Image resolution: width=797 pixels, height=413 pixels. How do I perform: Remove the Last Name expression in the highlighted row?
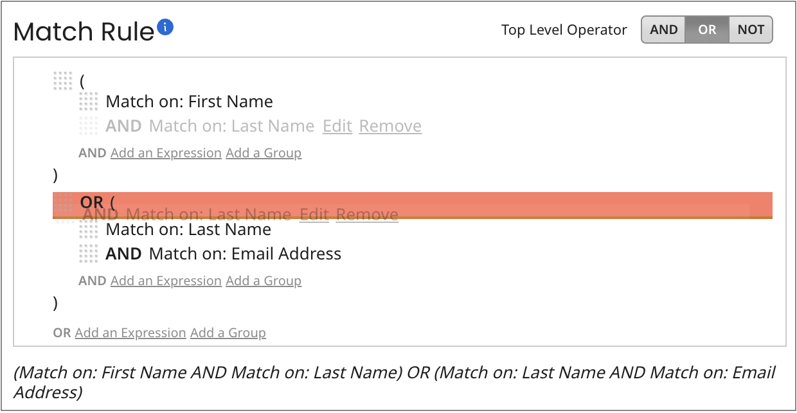pyautogui.click(x=367, y=214)
